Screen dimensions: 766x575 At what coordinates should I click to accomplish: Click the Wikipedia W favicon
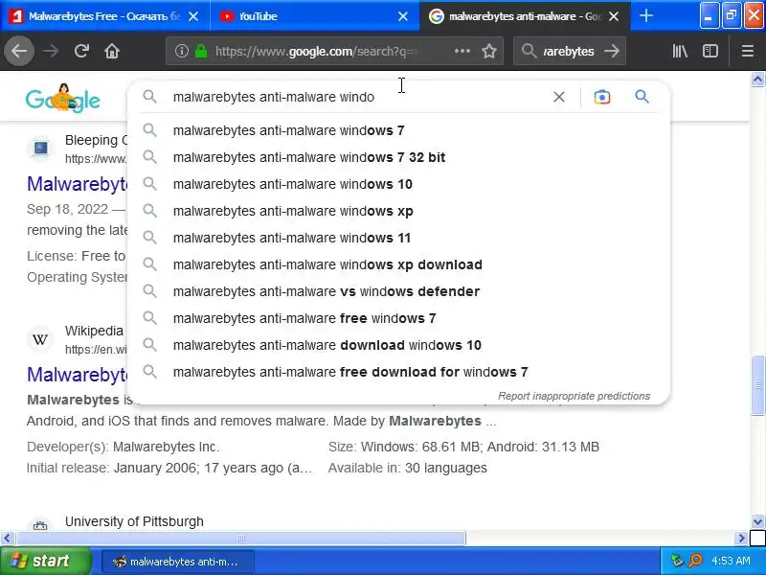tap(40, 338)
